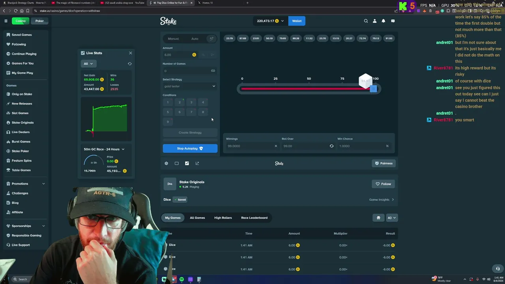Open Burst Games in sidebar
Image resolution: width=505 pixels, height=284 pixels.
click(21, 141)
